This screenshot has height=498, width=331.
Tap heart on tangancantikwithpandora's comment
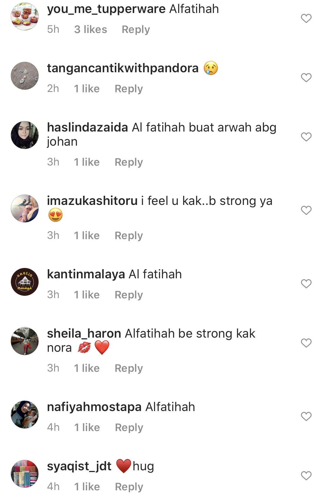point(306,78)
